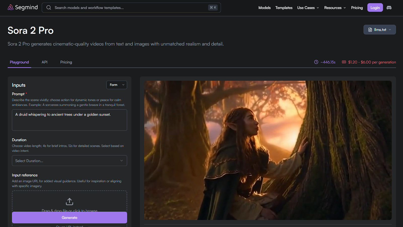Click the Segmind brand name link
403x227 pixels.
point(26,7)
